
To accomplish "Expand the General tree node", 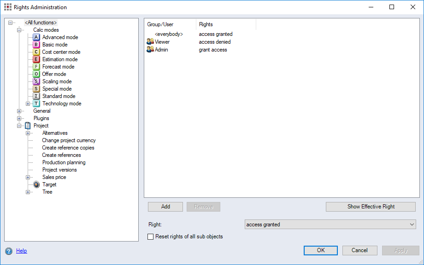I will point(19,111).
